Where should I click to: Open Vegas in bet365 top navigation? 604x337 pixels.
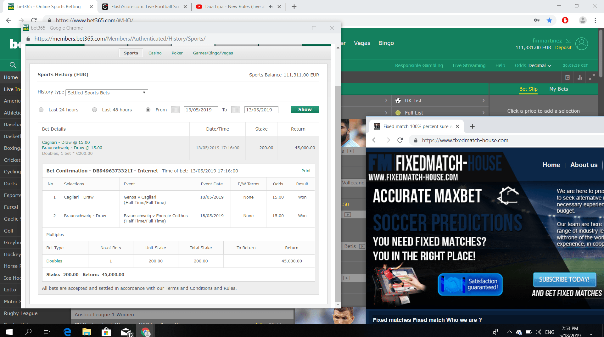tap(362, 43)
